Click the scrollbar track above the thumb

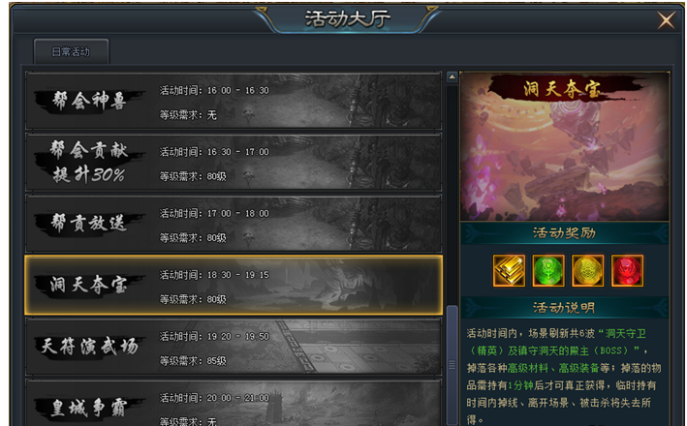(x=452, y=195)
